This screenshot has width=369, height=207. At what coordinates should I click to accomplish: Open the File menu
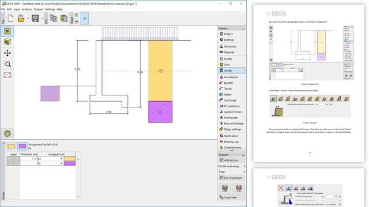[x=3, y=9]
